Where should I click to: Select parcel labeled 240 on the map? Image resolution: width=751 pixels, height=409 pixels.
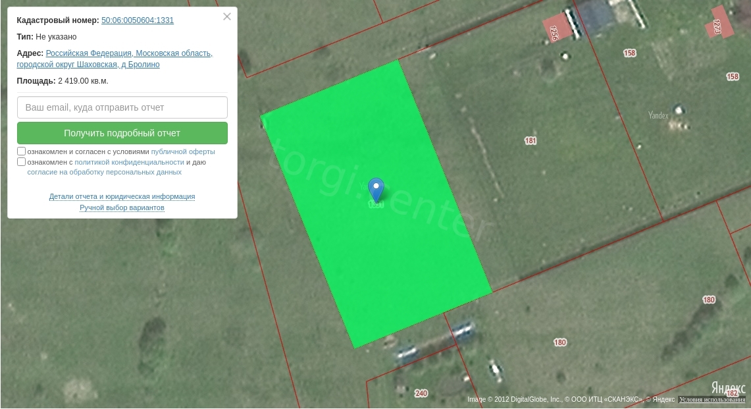pyautogui.click(x=421, y=394)
